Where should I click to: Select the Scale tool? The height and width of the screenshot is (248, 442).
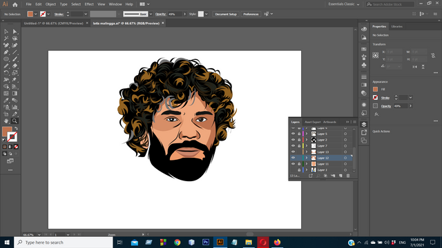[x=15, y=73]
